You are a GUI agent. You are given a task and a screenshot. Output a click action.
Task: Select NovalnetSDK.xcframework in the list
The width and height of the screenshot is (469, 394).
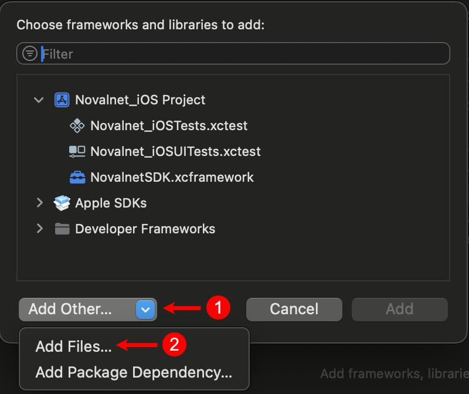(172, 177)
